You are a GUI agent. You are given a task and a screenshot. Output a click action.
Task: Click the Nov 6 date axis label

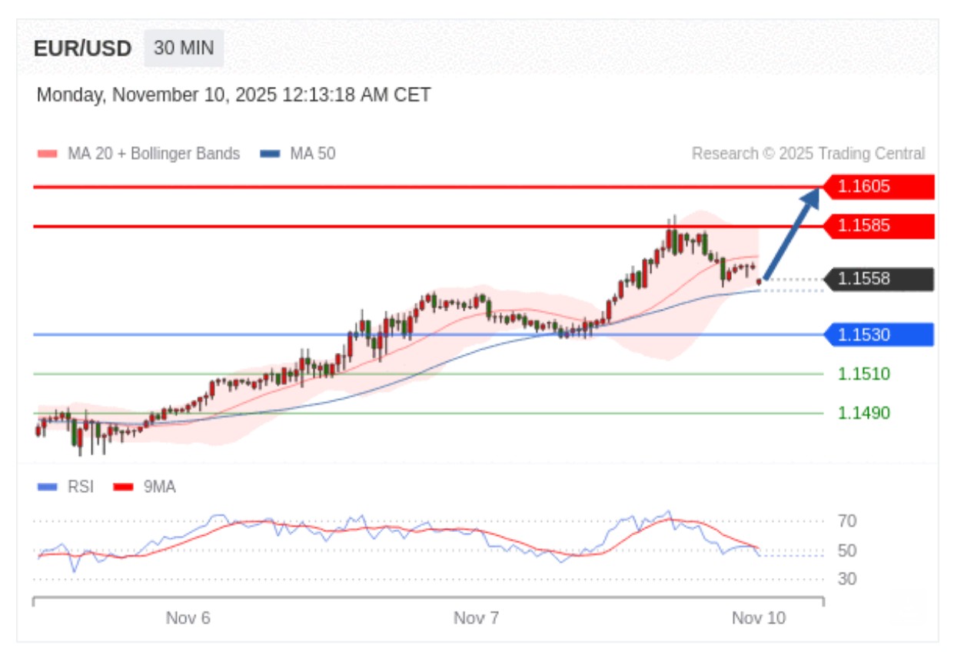click(188, 618)
